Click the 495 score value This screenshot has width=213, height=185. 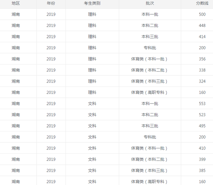202,126
